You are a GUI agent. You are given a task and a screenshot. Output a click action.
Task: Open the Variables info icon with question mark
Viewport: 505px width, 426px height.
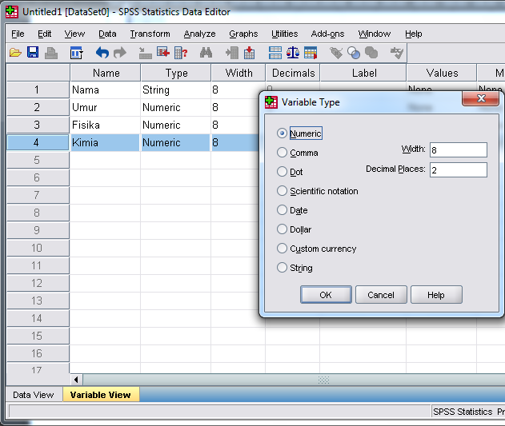[x=181, y=53]
